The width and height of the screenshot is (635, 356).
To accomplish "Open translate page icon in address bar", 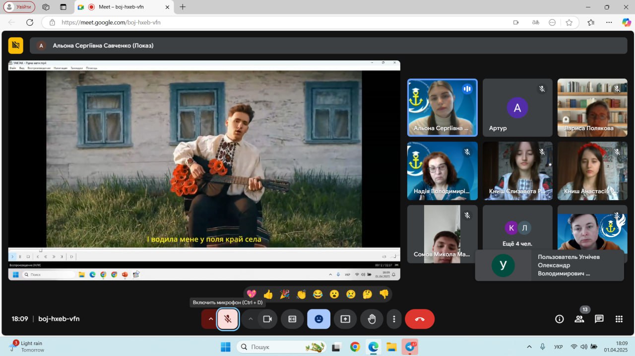I will 536,22.
